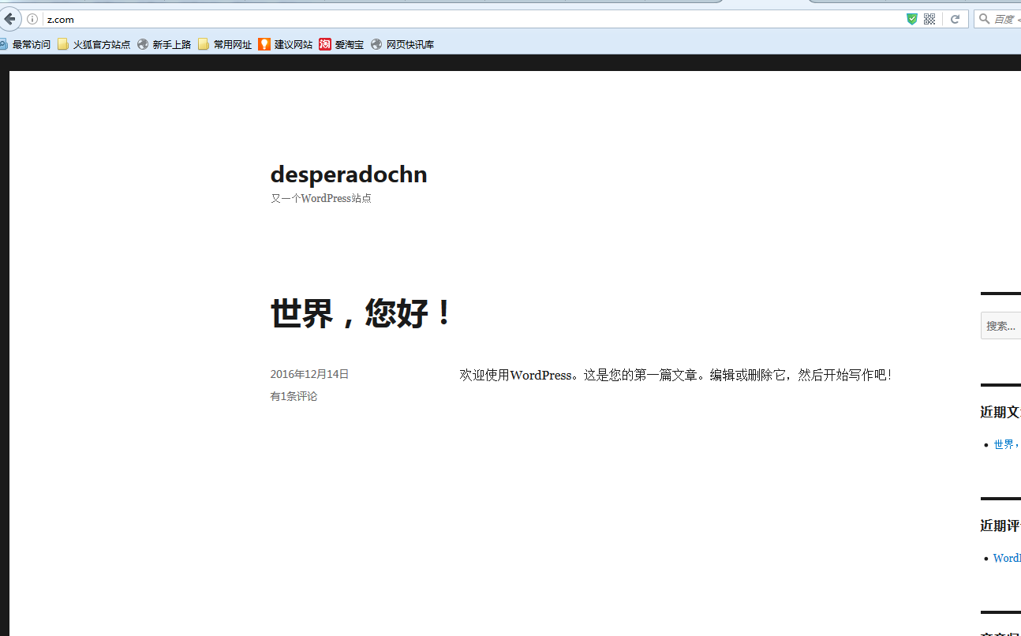This screenshot has height=636, width=1021.
Task: Open the 建议网站 bookmark
Action: point(286,45)
